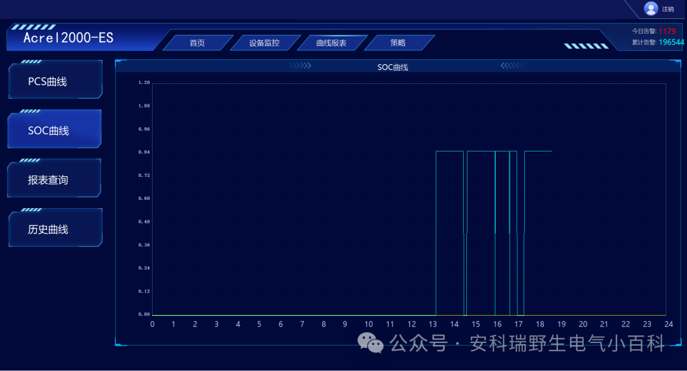Open the 策略 tab
Image resolution: width=687 pixels, height=371 pixels.
click(398, 43)
